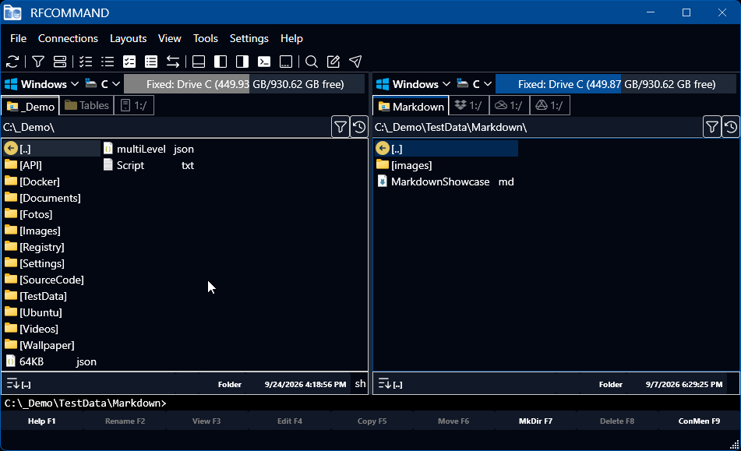Click the paper plane send icon
This screenshot has width=741, height=451.
[355, 62]
